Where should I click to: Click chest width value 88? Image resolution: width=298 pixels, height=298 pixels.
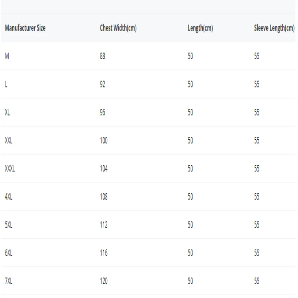tap(103, 57)
